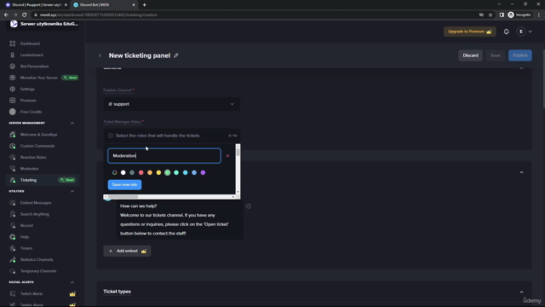Image resolution: width=545 pixels, height=307 pixels.
Task: Open the server selector at sidebar top
Action: pos(43,24)
